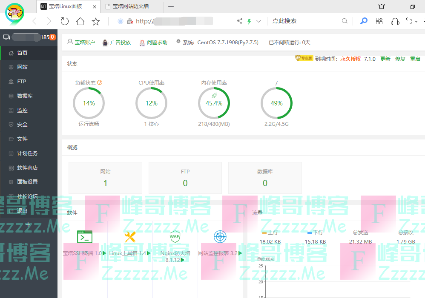Screen dimensions: 425x298
Task: Open the 网站 sidebar menu item
Action: (x=22, y=67)
